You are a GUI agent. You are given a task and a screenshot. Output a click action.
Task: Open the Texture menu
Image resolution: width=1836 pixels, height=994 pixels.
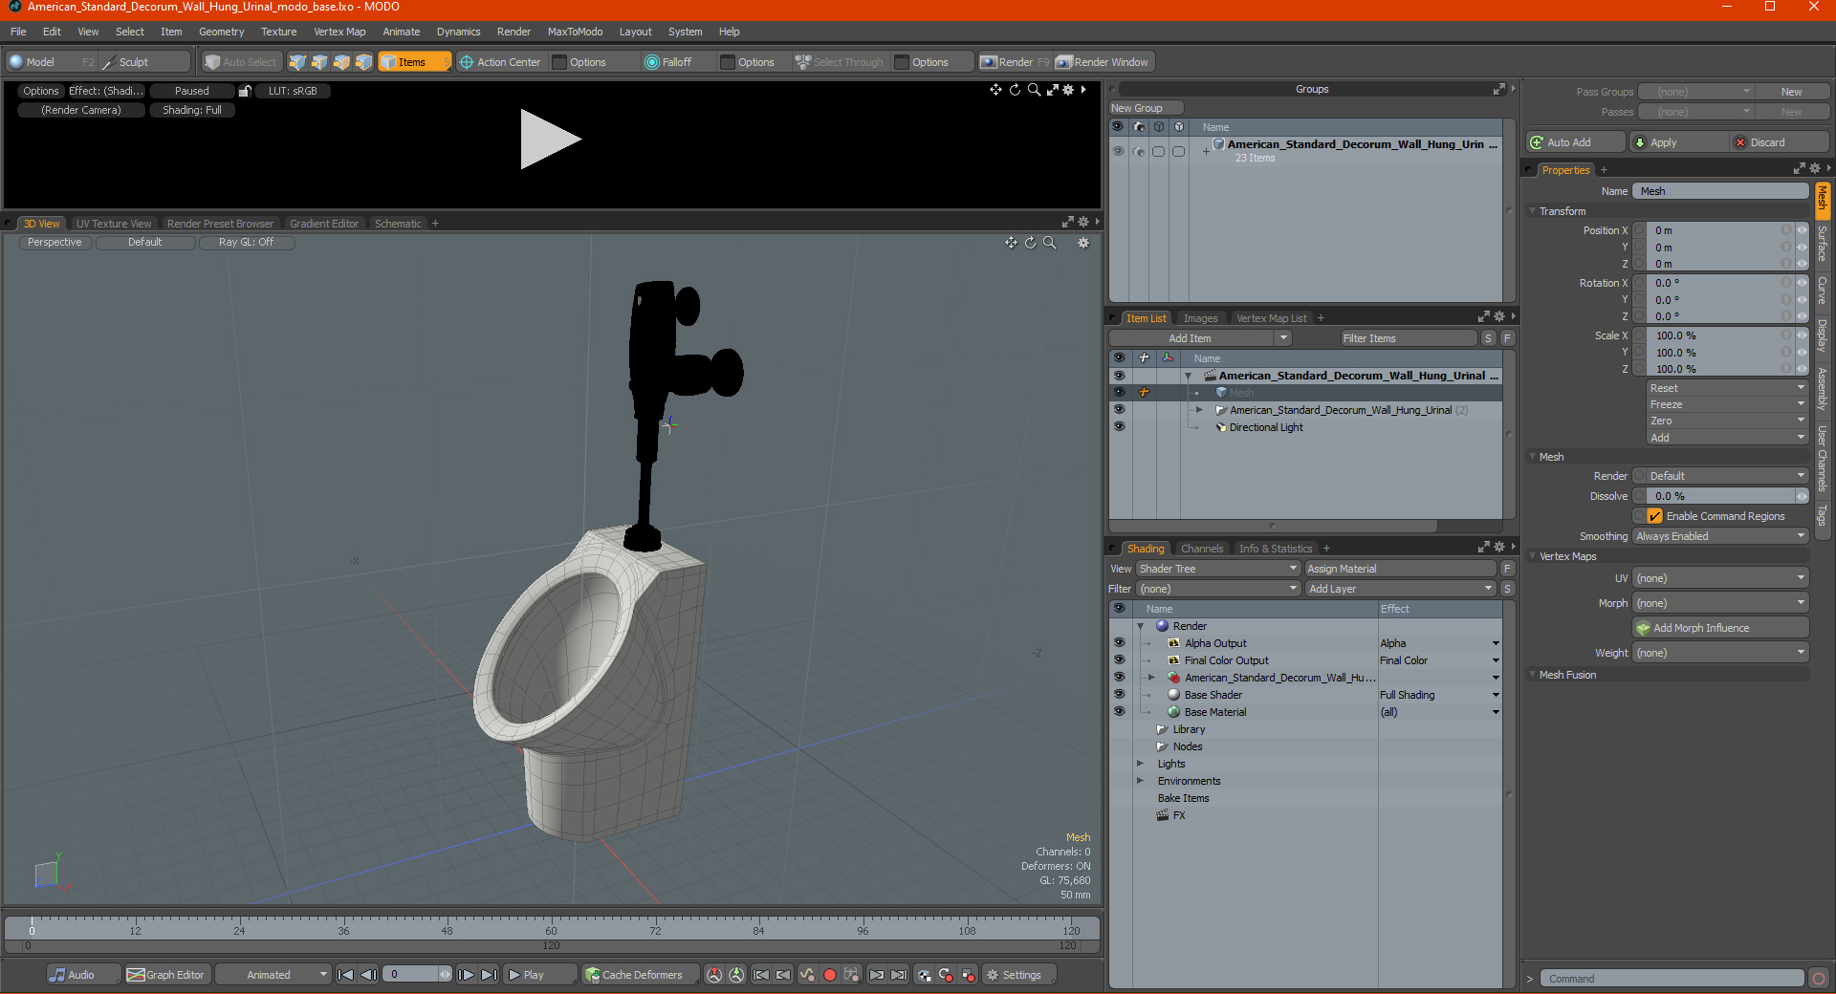278,32
